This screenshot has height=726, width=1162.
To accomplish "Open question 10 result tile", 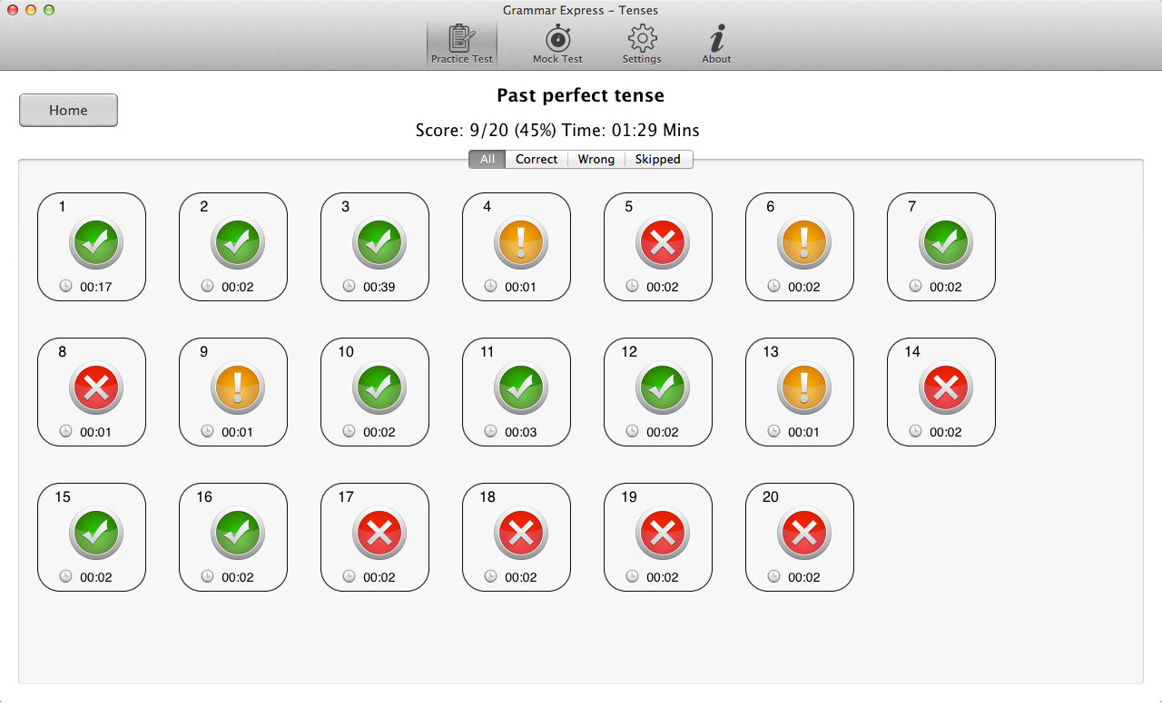I will (375, 392).
